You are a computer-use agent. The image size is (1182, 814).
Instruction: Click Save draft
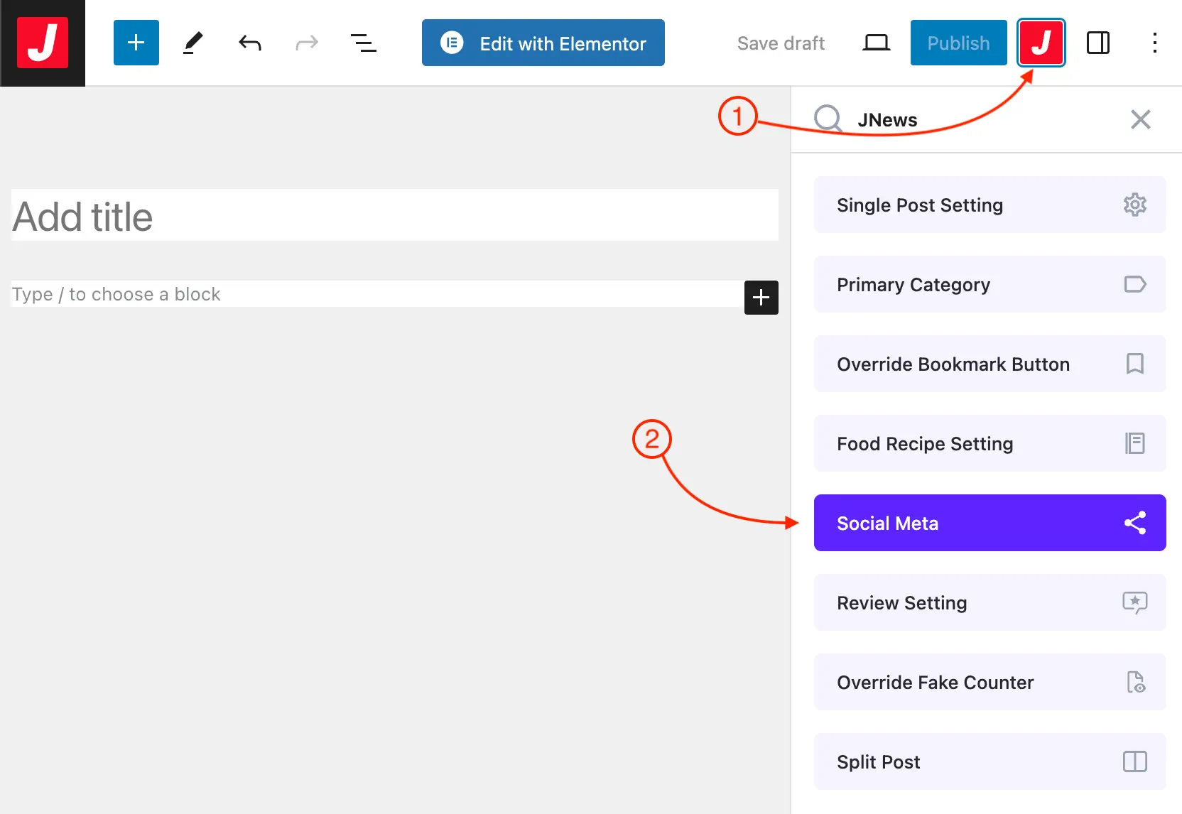point(780,43)
